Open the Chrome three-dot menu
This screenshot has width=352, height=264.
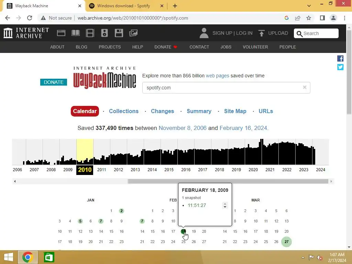click(x=344, y=18)
